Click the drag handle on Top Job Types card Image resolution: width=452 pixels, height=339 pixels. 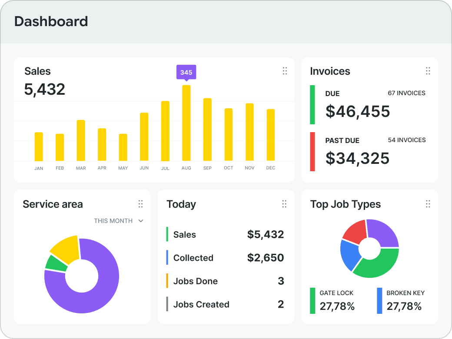tap(428, 204)
